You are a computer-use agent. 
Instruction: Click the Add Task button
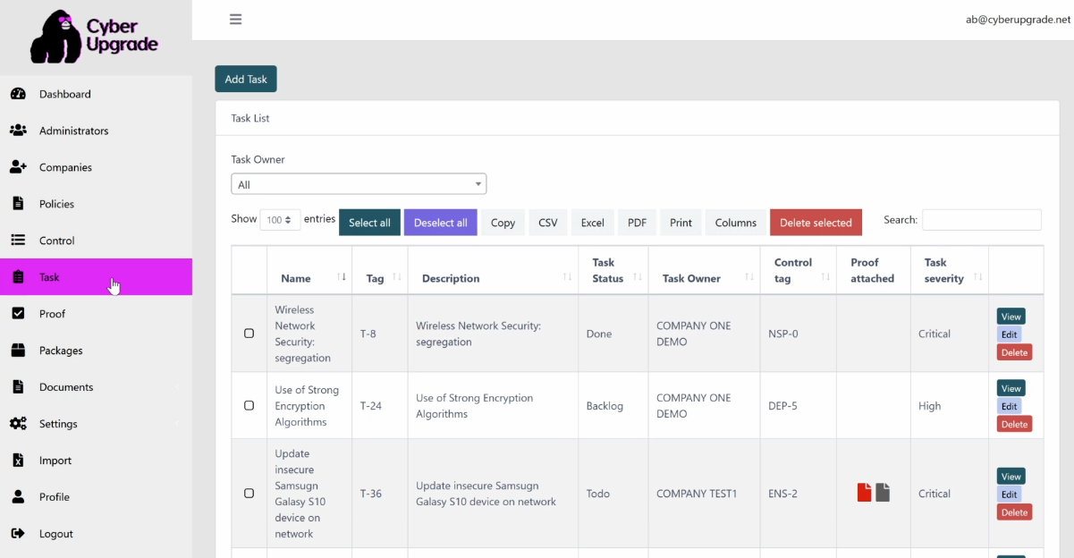click(x=246, y=79)
